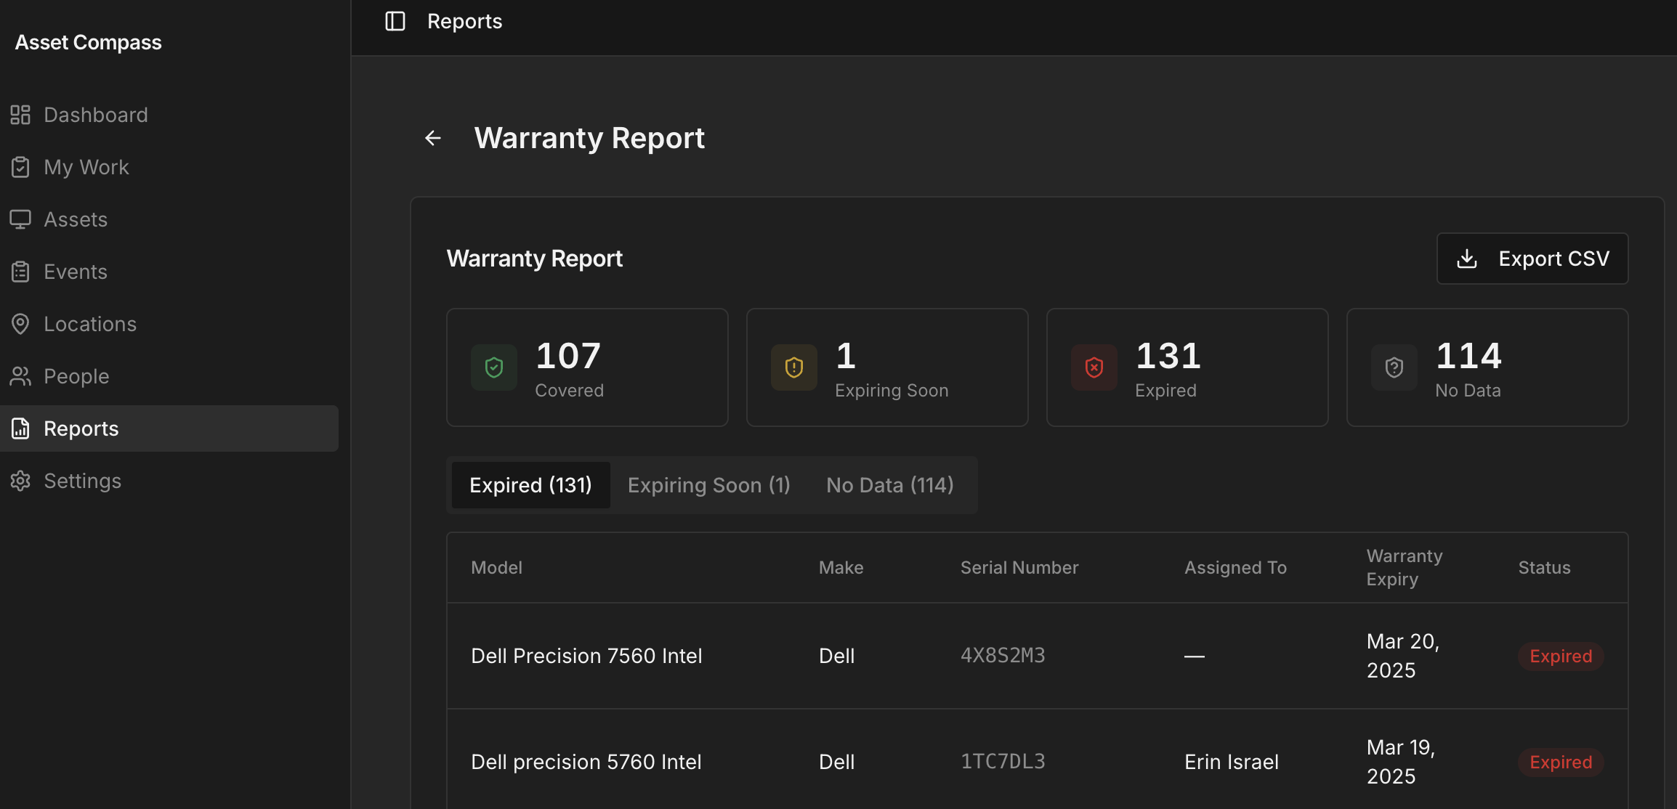1677x809 pixels.
Task: Click Dell make in the 5760 row
Action: point(836,762)
